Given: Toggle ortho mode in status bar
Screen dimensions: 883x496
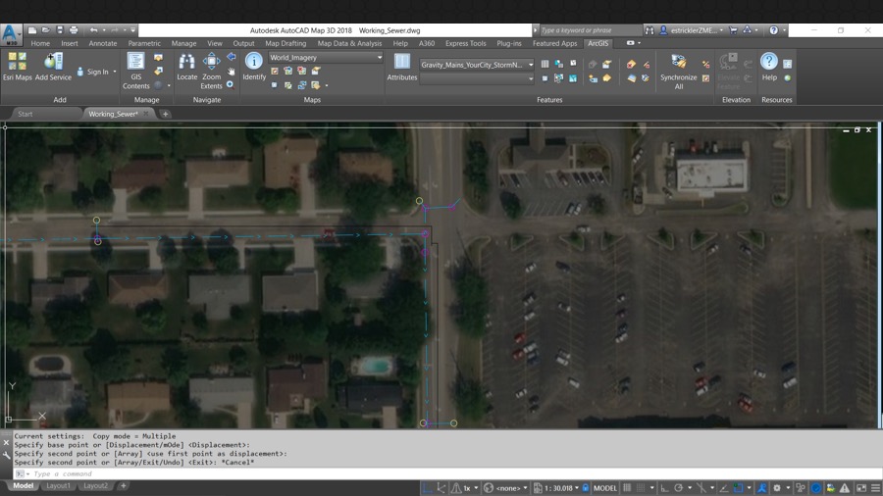Looking at the screenshot, I should [x=665, y=488].
